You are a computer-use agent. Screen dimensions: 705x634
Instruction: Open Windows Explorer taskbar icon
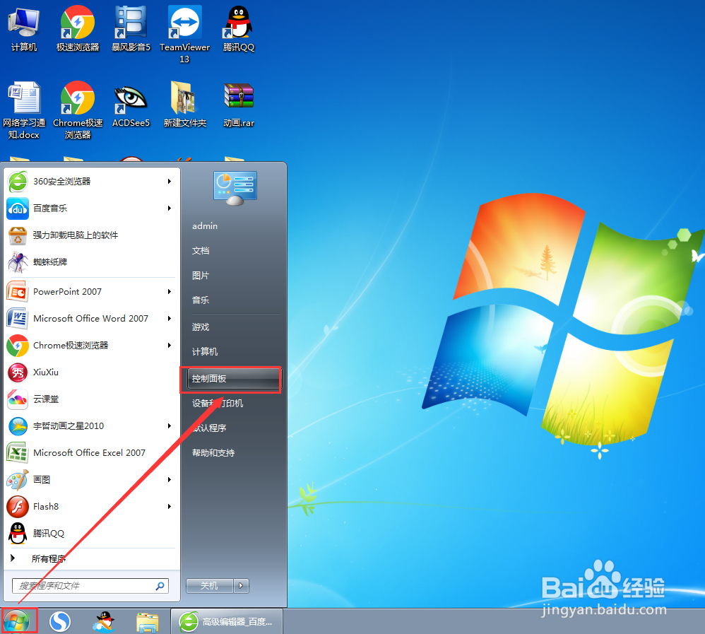click(x=148, y=622)
